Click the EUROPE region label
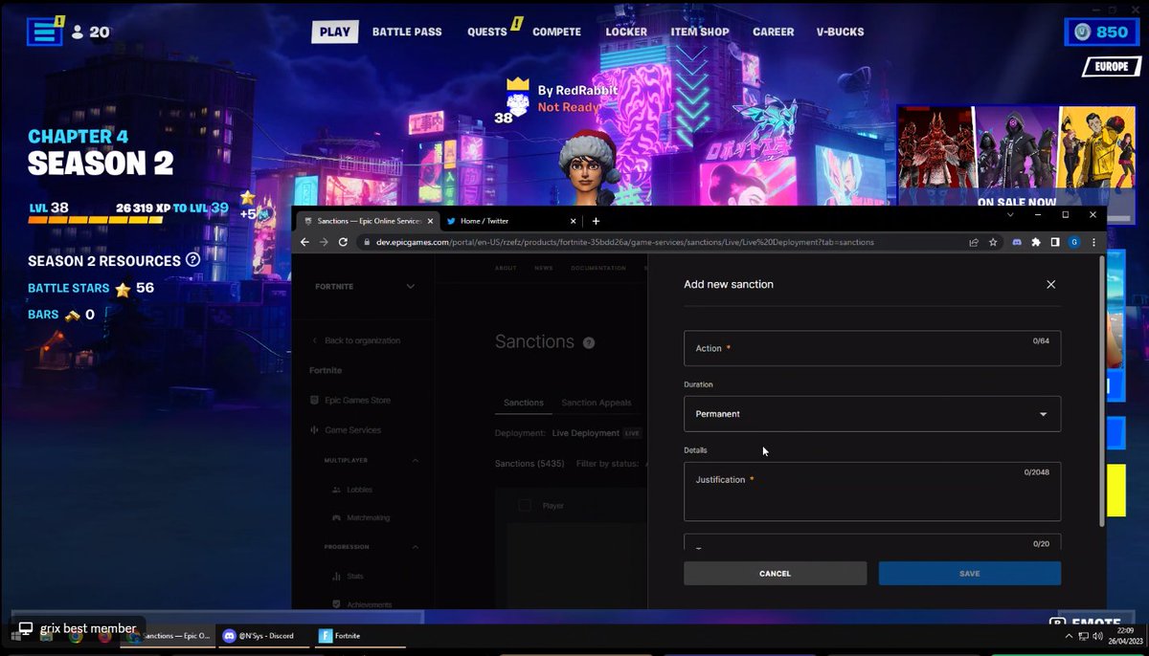This screenshot has height=656, width=1149. click(1112, 68)
